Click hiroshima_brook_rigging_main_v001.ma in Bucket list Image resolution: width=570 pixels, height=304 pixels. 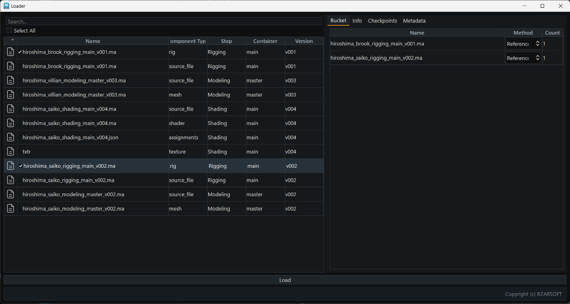377,43
